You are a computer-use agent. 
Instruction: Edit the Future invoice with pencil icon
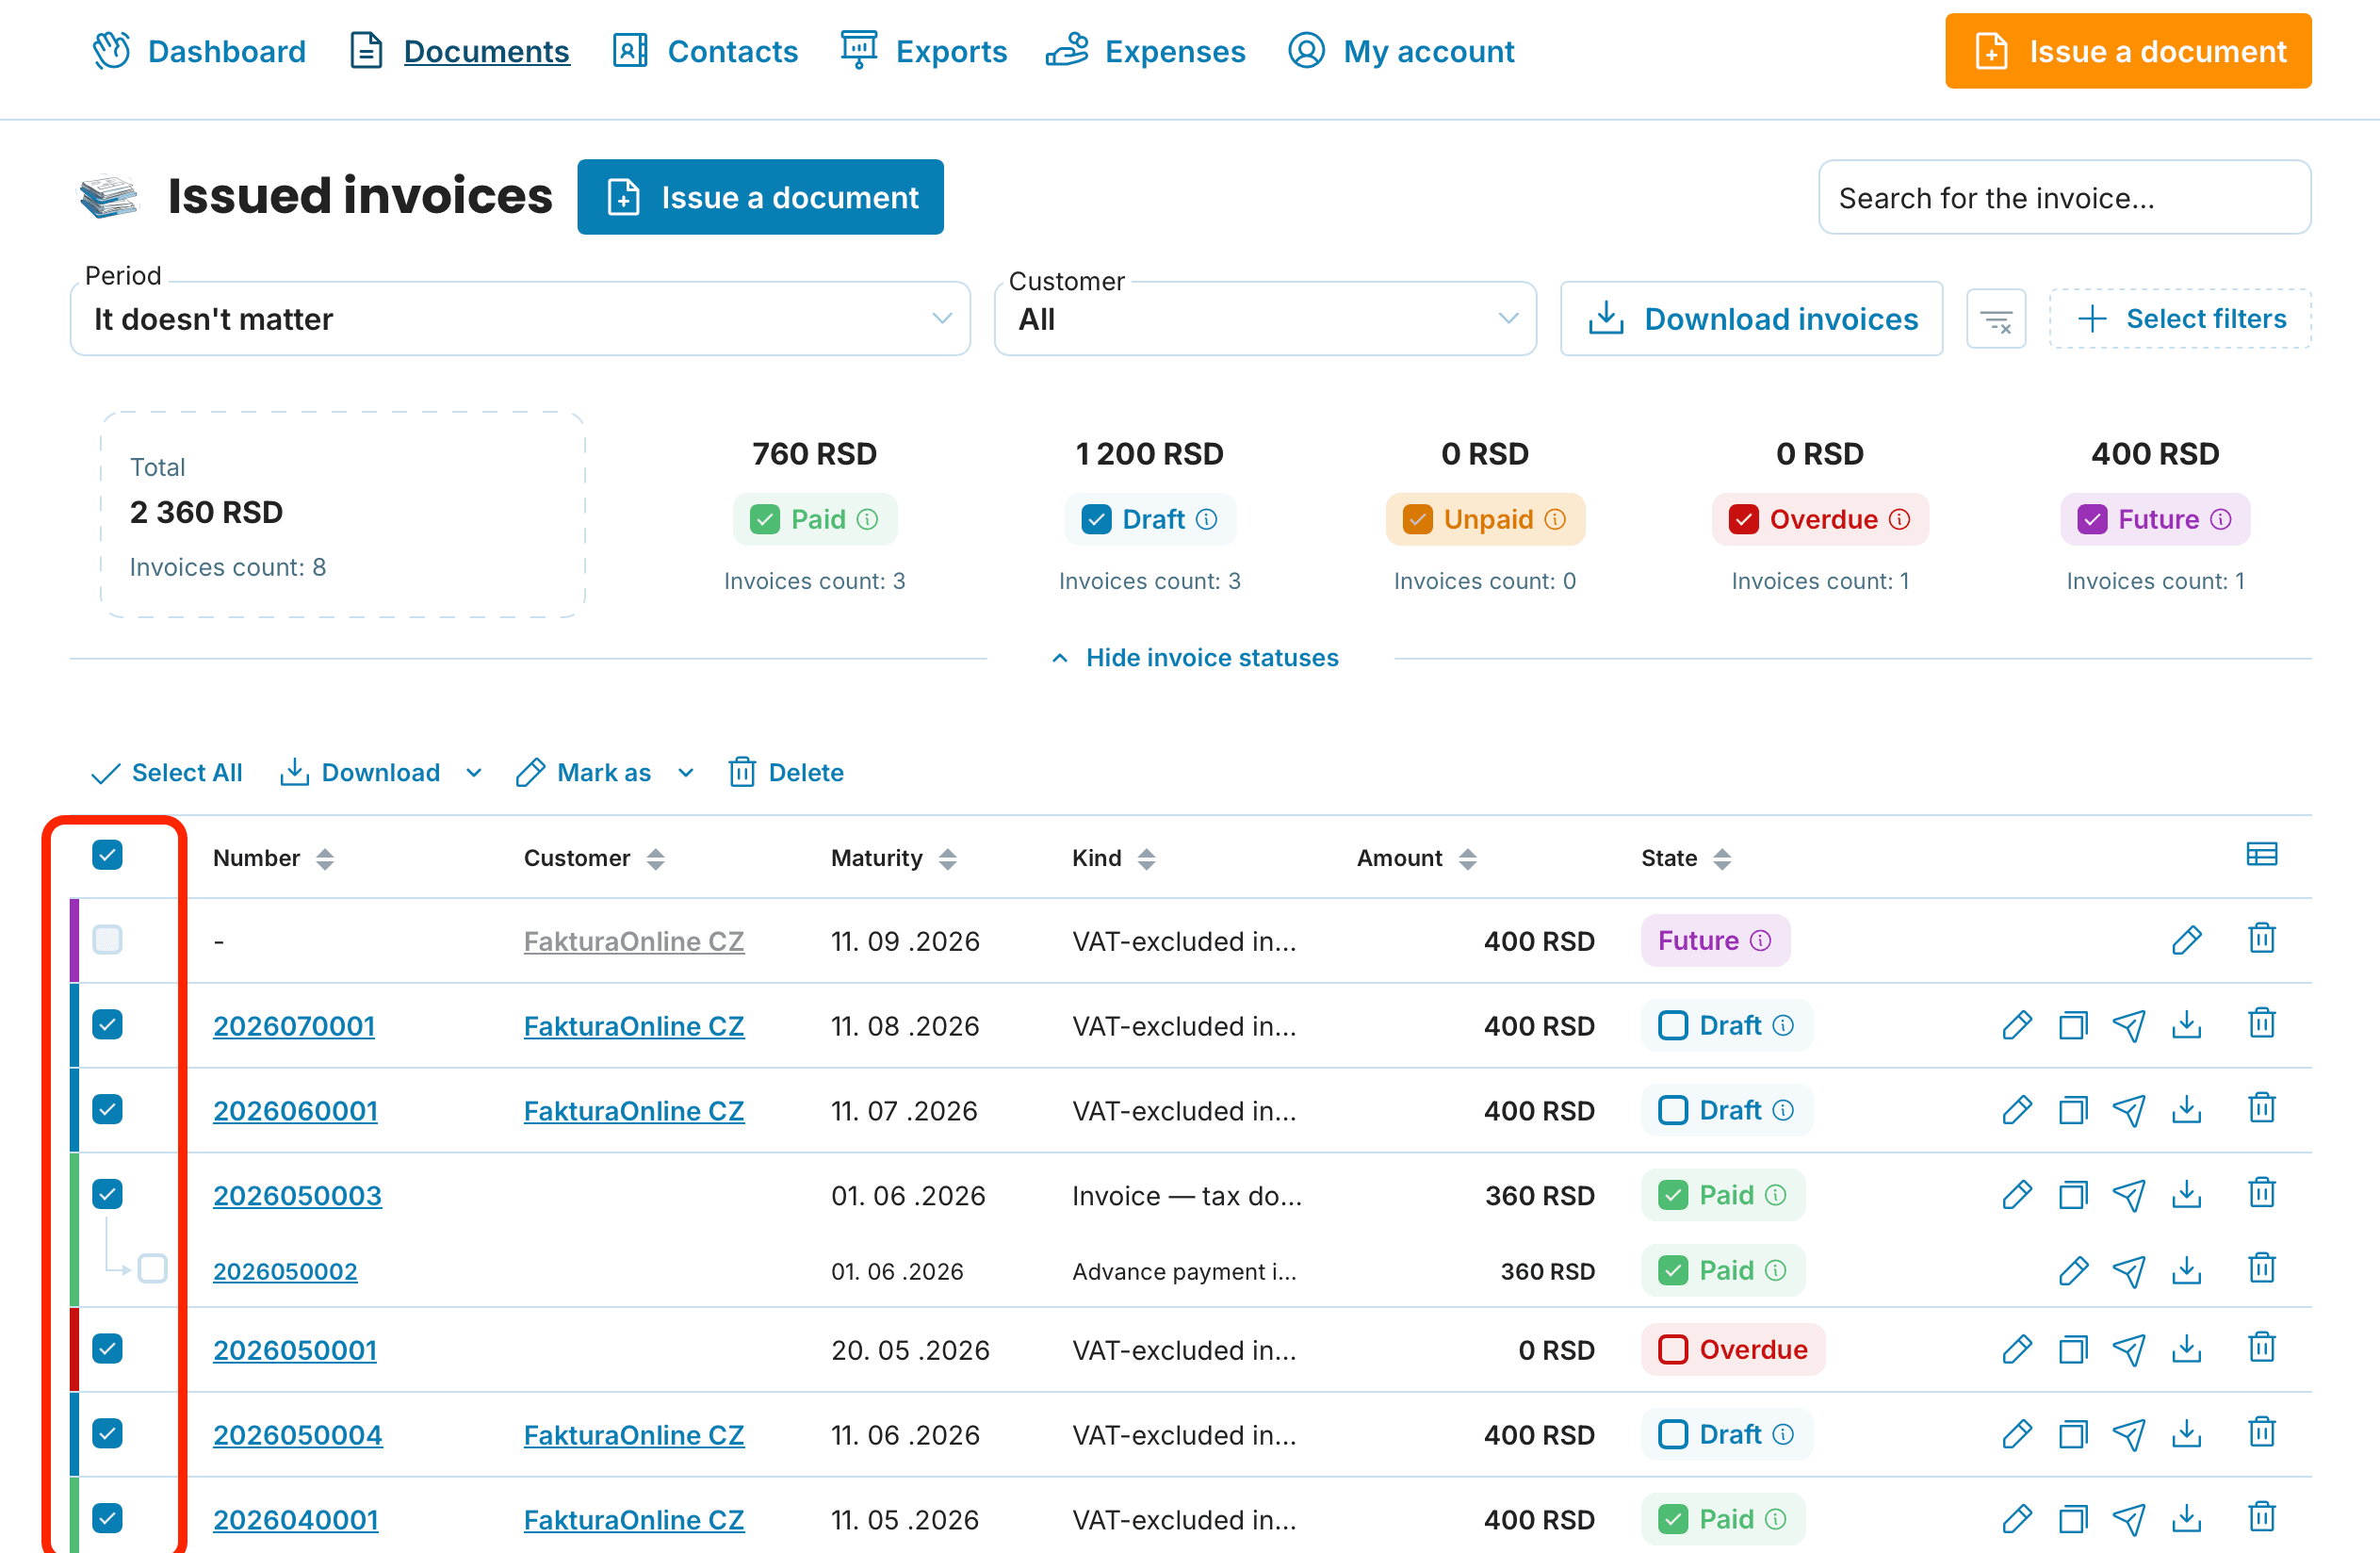(2187, 940)
